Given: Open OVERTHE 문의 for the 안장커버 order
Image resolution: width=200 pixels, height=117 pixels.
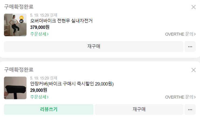Looking at the screenshot, I should pyautogui.click(x=180, y=97).
